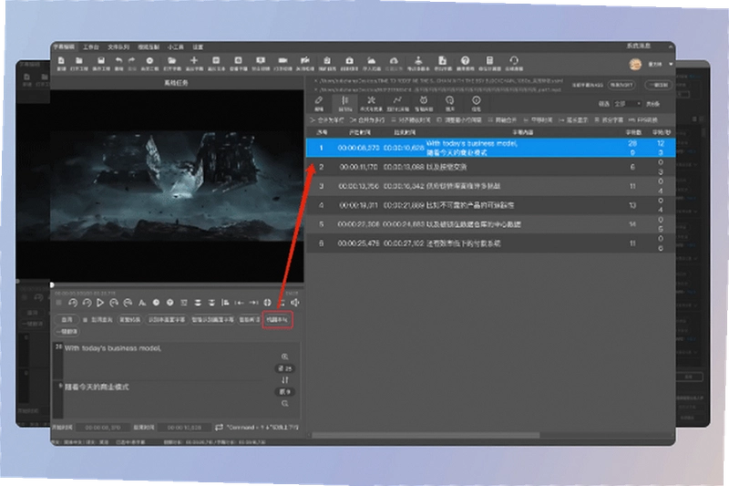Viewport: 729px width, 486px height.
Task: Select the pencil edit tab above subtitle list
Action: click(319, 103)
